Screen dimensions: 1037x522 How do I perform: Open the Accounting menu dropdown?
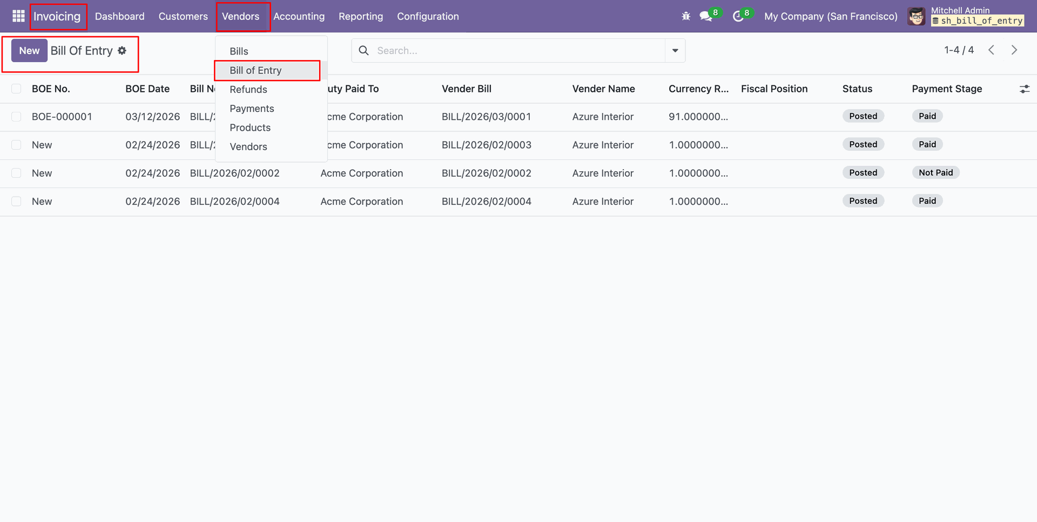[299, 16]
